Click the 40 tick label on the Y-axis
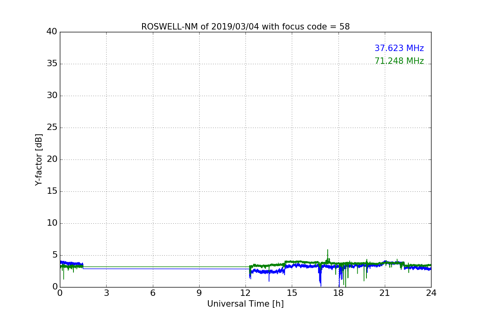This screenshot has width=479, height=319. [51, 32]
